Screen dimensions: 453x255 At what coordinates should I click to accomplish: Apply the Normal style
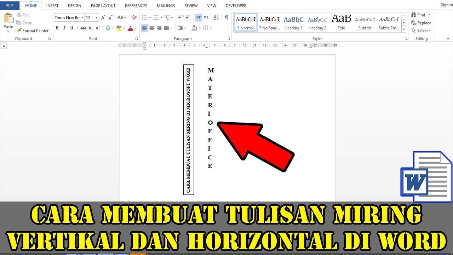(246, 22)
